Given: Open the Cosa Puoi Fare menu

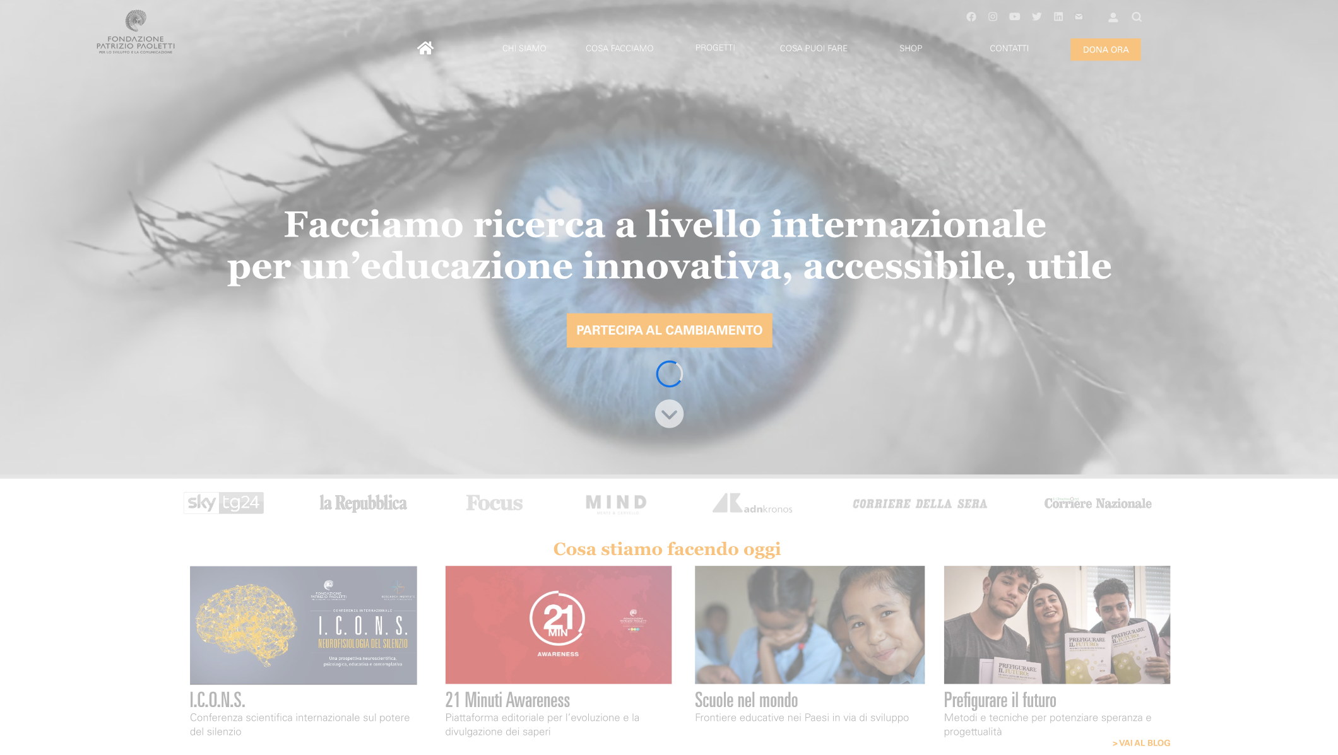Looking at the screenshot, I should 814,49.
